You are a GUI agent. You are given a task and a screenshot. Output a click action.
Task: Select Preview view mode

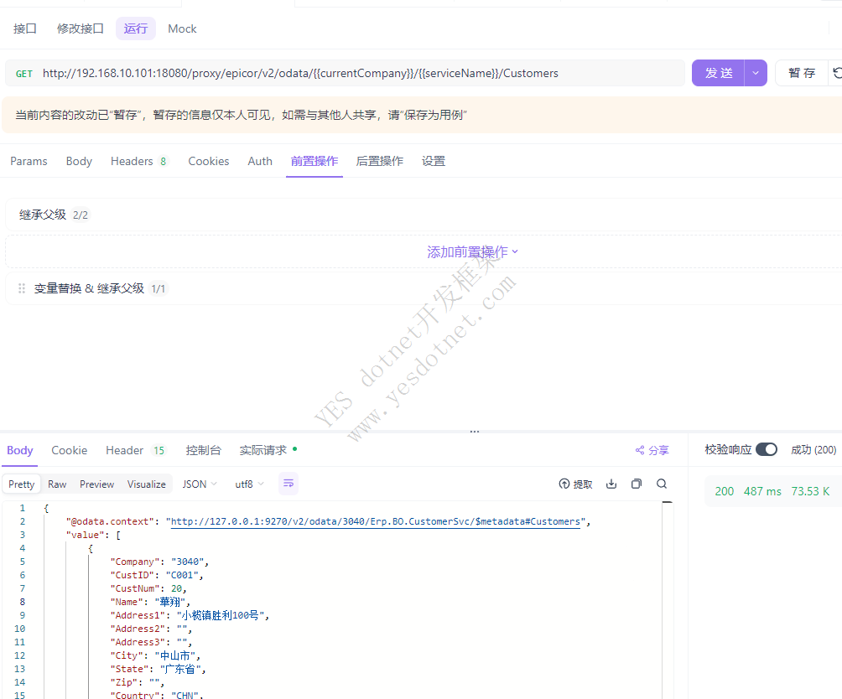[x=96, y=484]
